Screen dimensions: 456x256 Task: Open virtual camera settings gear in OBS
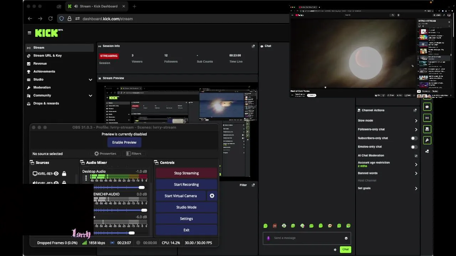[x=212, y=196]
